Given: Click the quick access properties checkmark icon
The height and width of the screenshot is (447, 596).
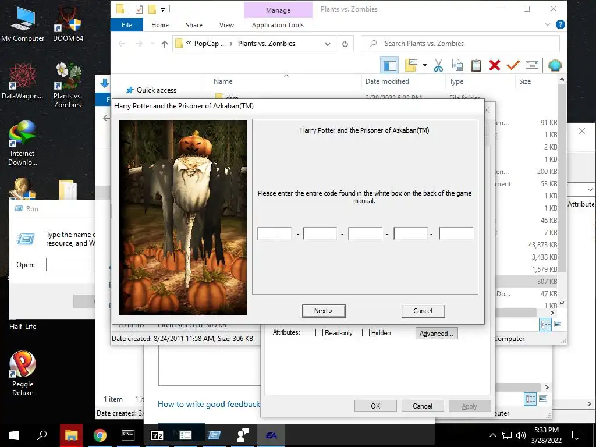Looking at the screenshot, I should coord(139,9).
